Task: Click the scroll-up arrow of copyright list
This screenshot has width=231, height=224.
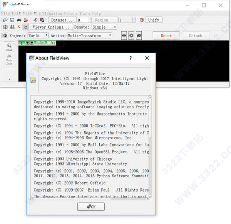Action: [150, 97]
